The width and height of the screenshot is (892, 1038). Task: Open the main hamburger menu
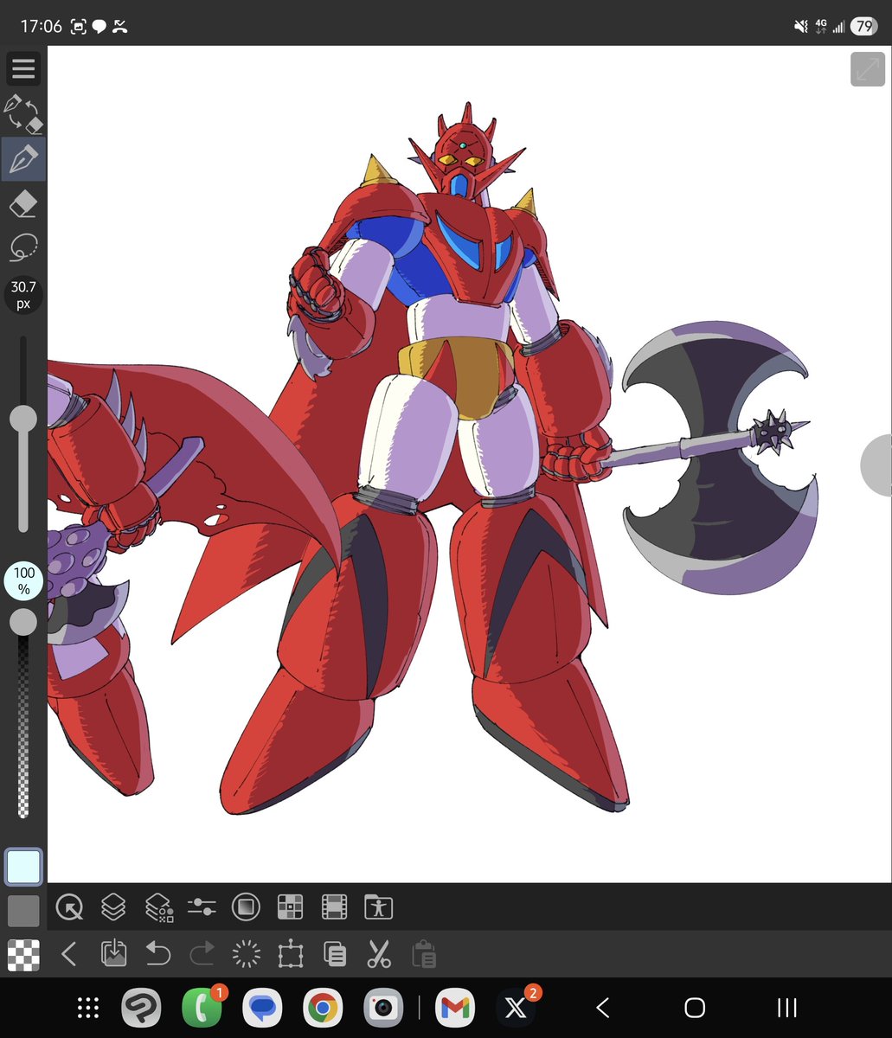pyautogui.click(x=23, y=68)
